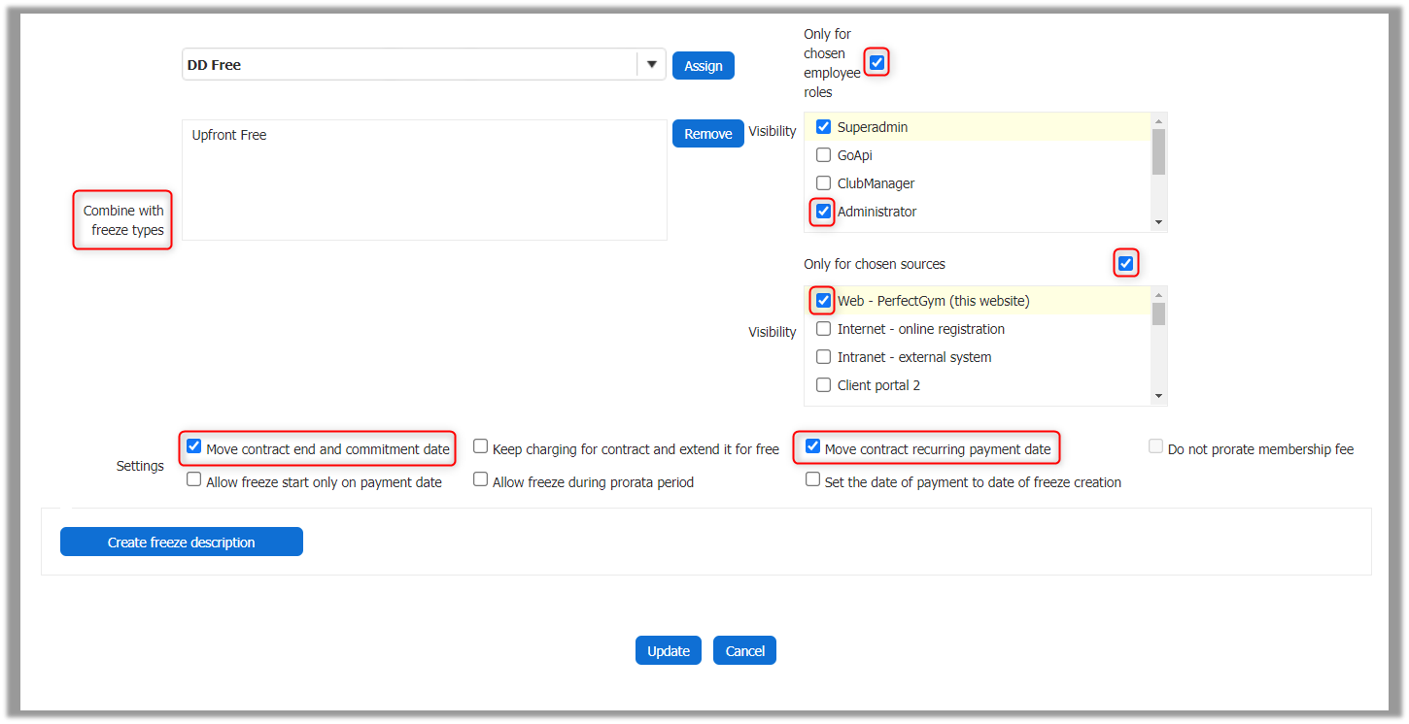This screenshot has width=1409, height=724.
Task: Uncheck Web - PerfectGym source checkbox
Action: [x=823, y=301]
